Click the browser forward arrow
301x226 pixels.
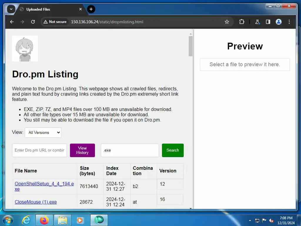point(22,22)
